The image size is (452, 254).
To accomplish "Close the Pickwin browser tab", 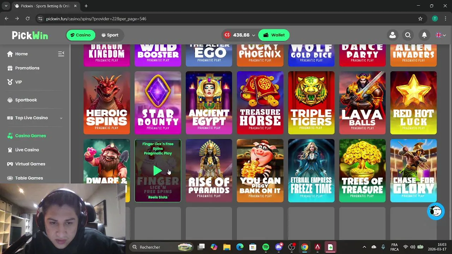I will click(75, 6).
